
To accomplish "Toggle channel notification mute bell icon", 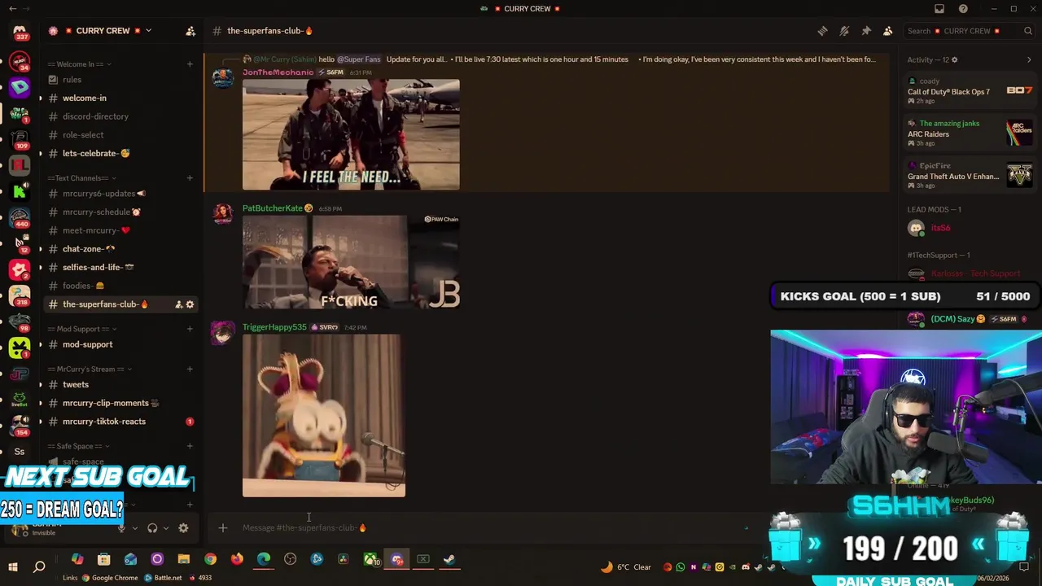I will [844, 31].
